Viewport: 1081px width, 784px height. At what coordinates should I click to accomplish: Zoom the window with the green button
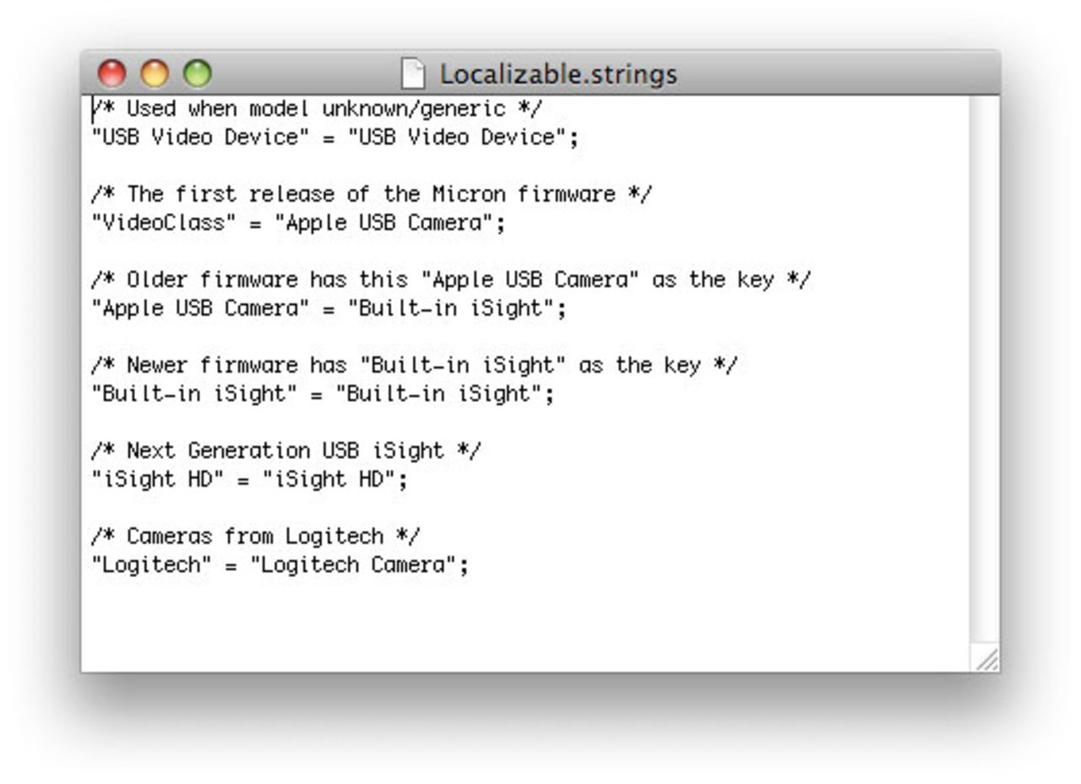(198, 73)
